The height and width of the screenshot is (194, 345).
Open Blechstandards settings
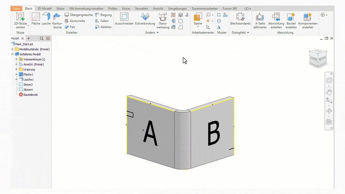[x=240, y=19]
